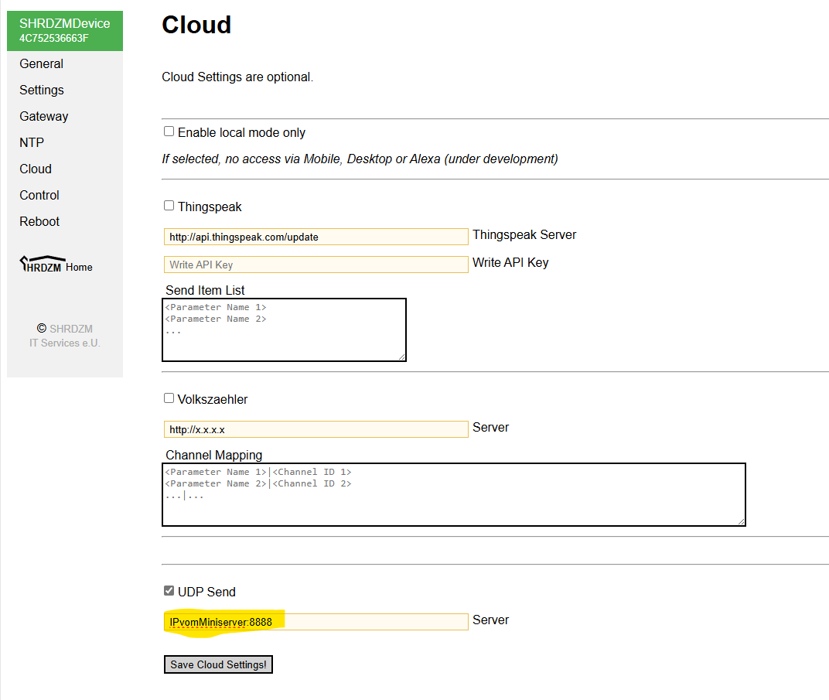
Task: Enable local mode only checkbox
Action: click(x=169, y=131)
